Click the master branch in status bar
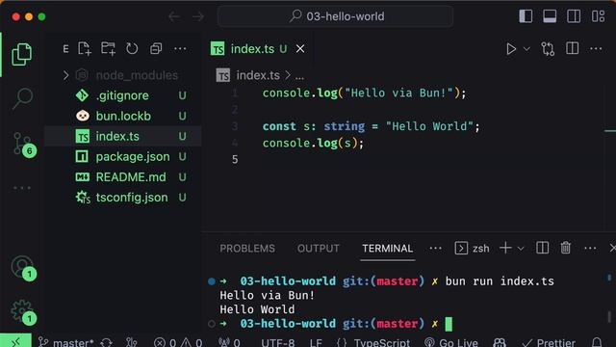The width and height of the screenshot is (616, 347). point(65,342)
